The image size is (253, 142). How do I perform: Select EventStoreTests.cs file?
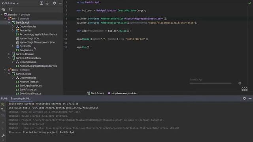pyautogui.click(x=30, y=93)
